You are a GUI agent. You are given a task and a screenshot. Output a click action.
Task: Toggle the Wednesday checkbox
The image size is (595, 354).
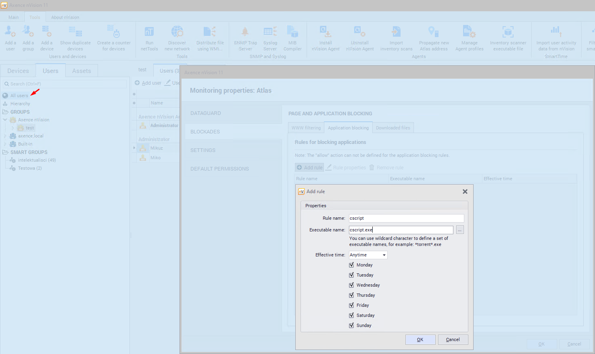(351, 285)
